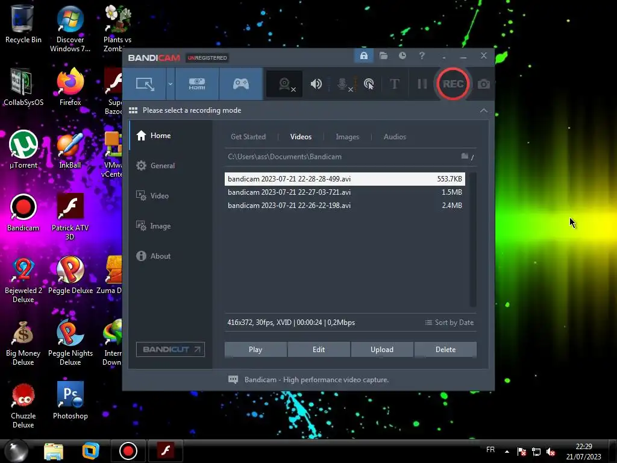Open the Bejeweled 2 Deluxe desktop icon

click(23, 280)
